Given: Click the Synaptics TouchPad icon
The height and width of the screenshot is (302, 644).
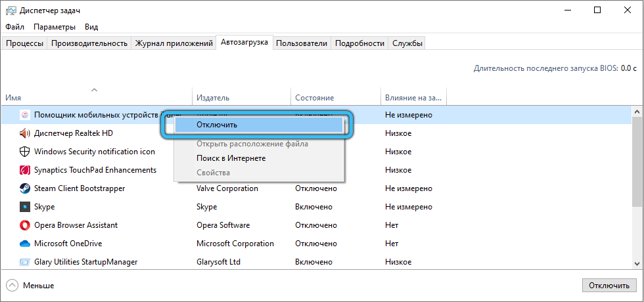Looking at the screenshot, I should [x=24, y=170].
